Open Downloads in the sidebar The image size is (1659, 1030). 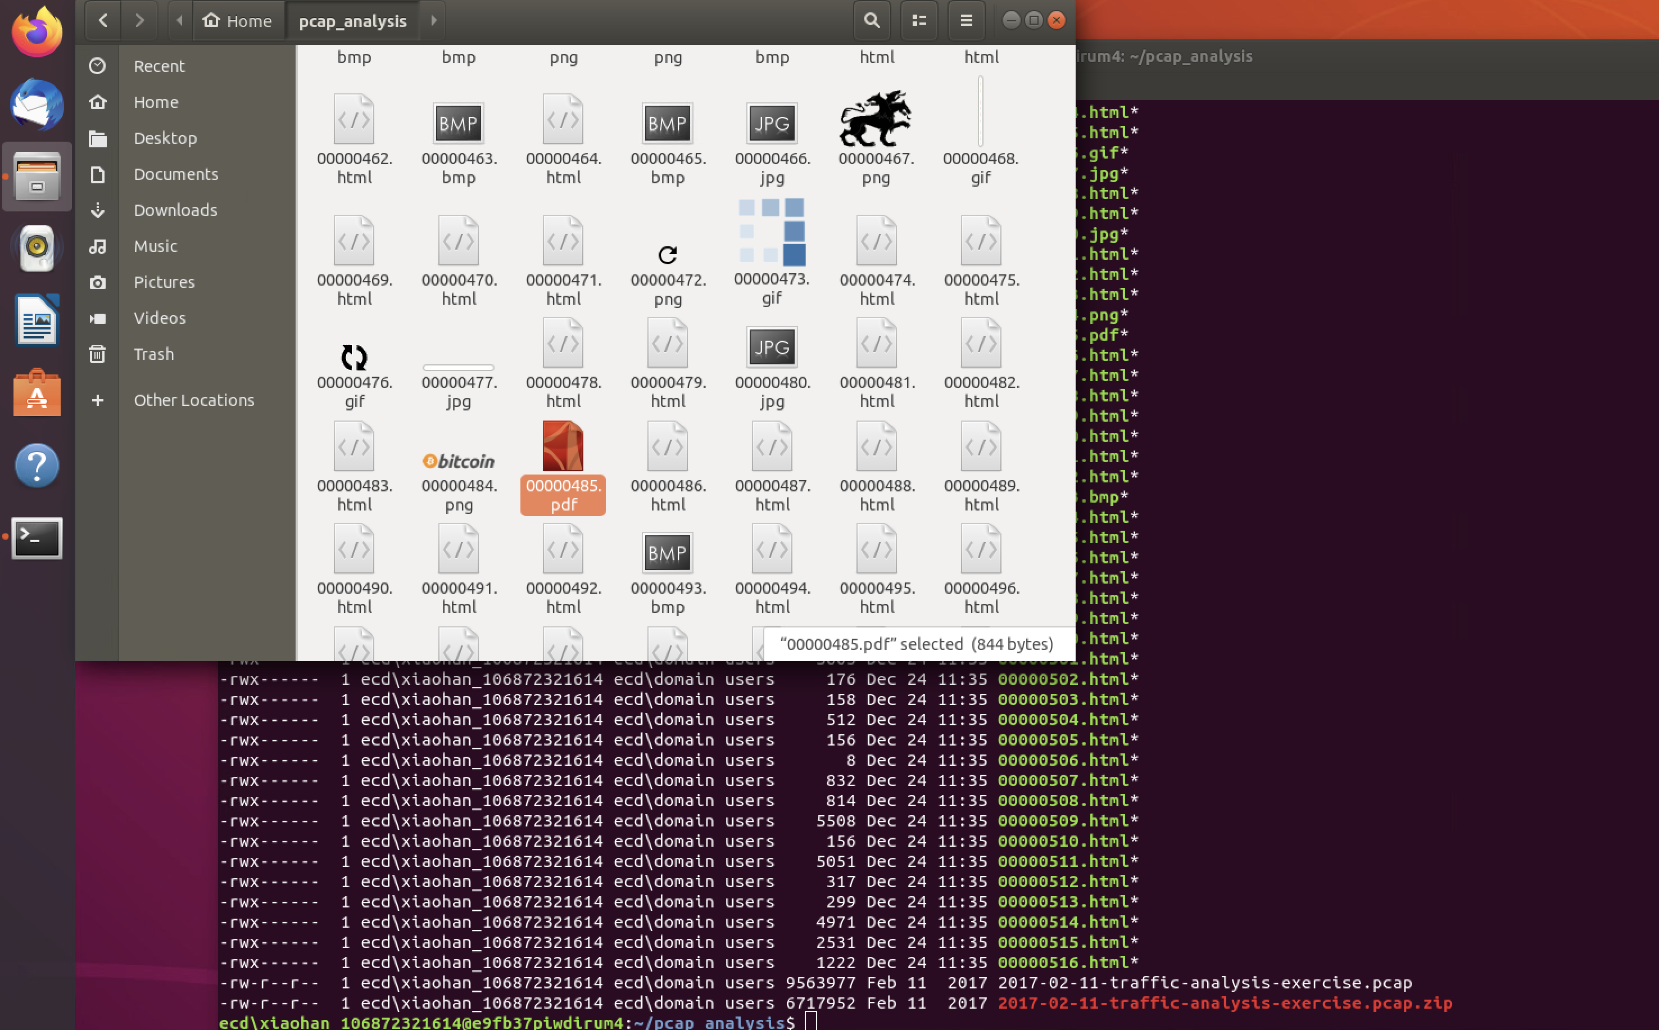point(185,210)
